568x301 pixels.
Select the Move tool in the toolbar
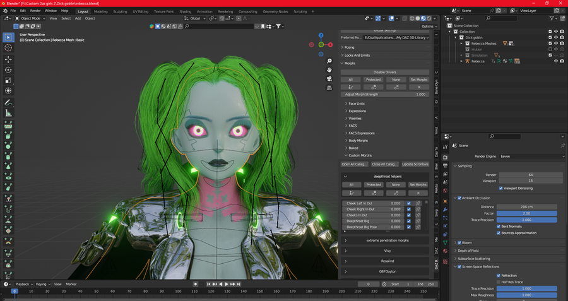point(8,59)
